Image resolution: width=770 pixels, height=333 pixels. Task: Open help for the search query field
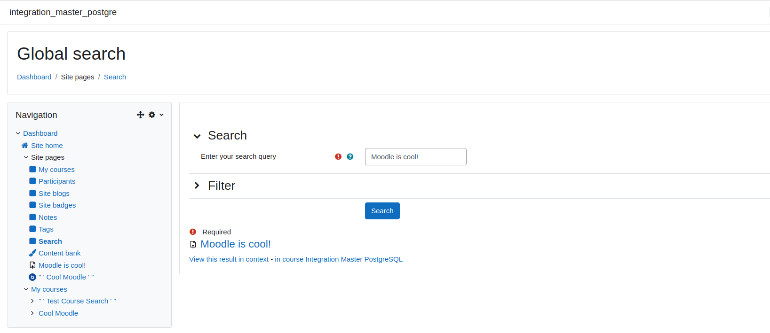pos(350,156)
